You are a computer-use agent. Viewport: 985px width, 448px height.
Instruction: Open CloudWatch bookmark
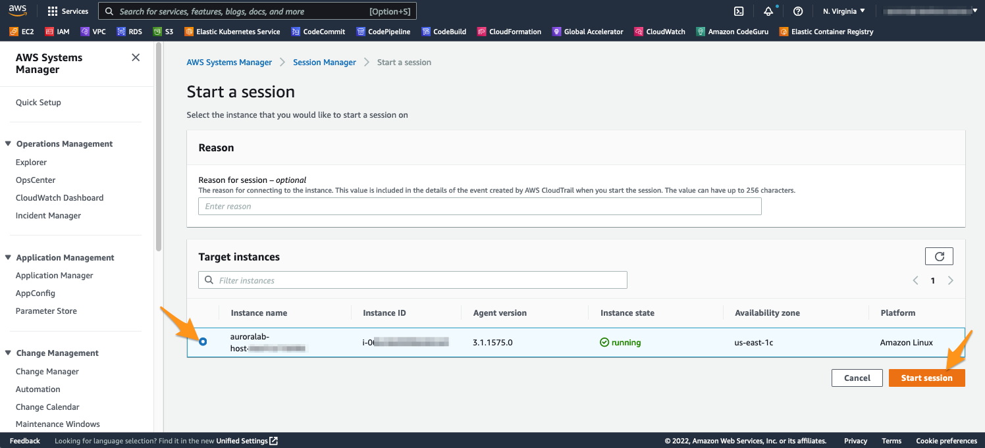(x=660, y=32)
